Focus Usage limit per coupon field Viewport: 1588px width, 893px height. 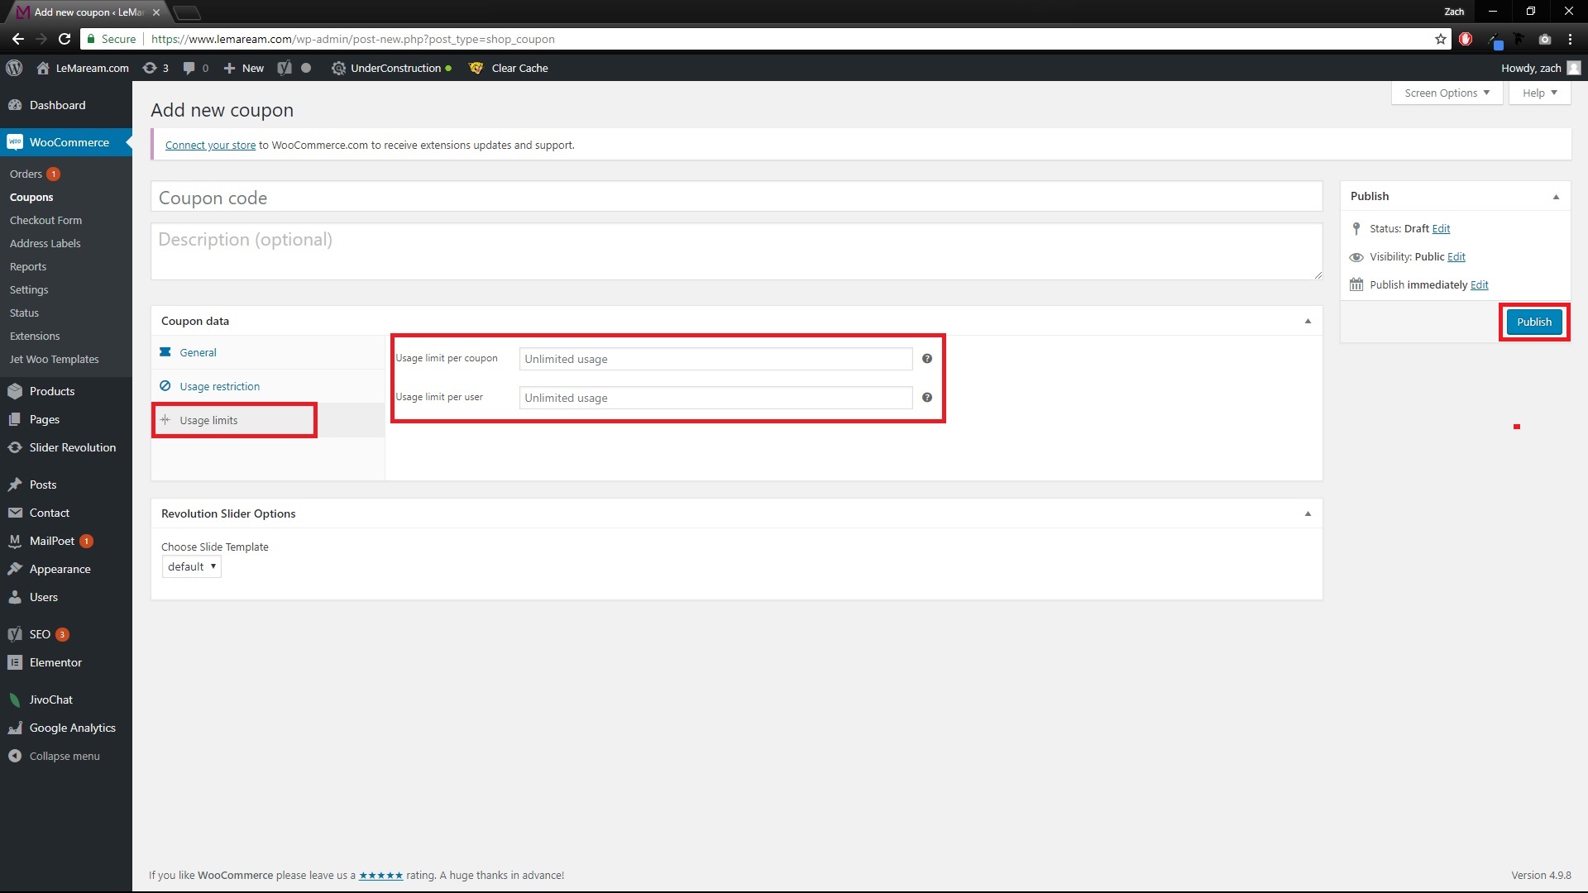pyautogui.click(x=715, y=359)
